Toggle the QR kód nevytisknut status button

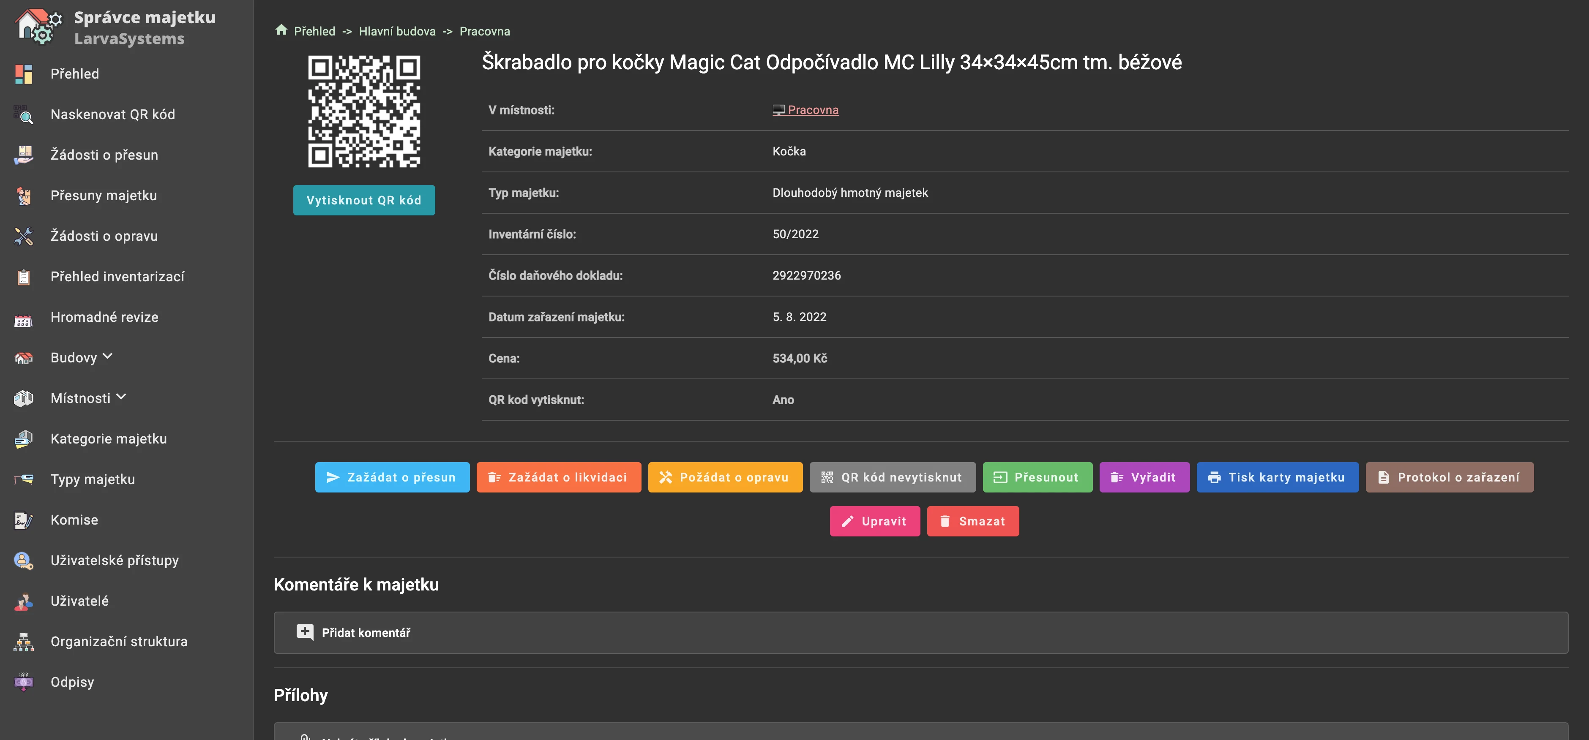pyautogui.click(x=892, y=477)
